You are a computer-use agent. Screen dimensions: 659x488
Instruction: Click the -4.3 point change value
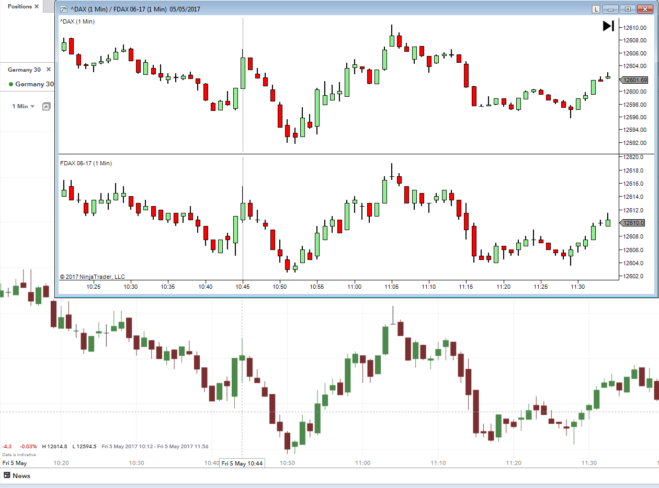point(7,446)
